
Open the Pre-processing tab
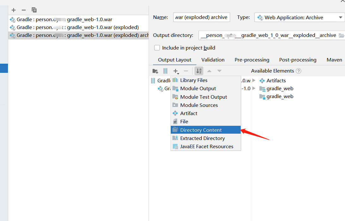tap(252, 60)
